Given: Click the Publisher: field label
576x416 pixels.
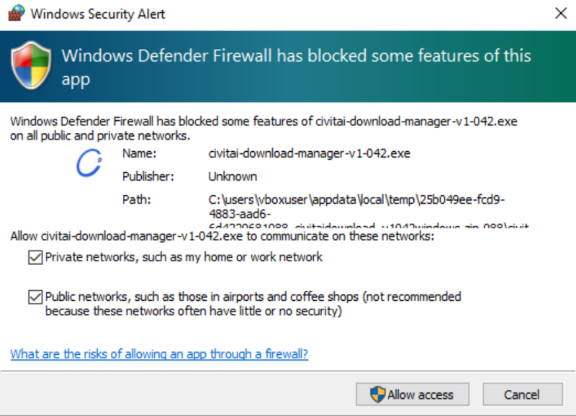Looking at the screenshot, I should pos(148,176).
